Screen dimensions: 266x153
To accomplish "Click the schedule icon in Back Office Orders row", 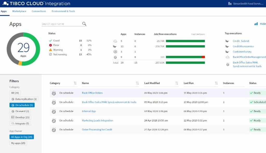I will click(54, 93).
